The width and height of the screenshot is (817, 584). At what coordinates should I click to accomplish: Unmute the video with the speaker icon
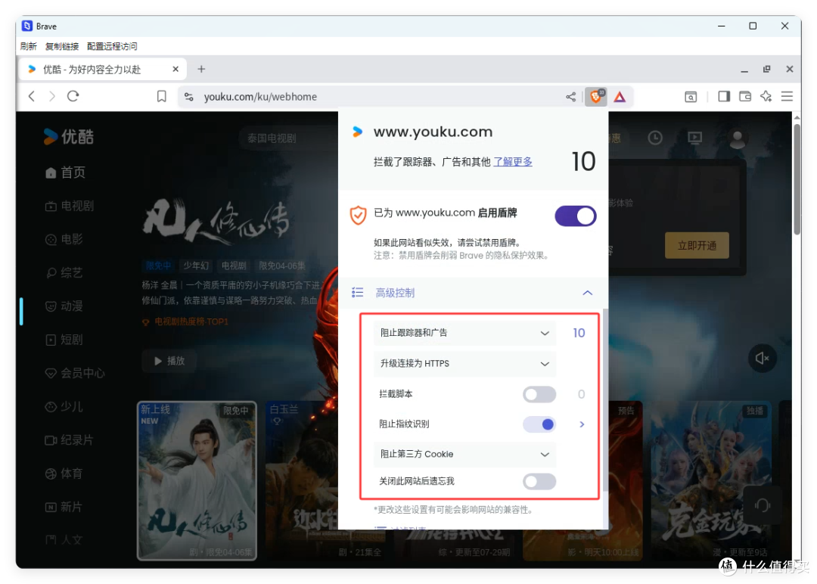pyautogui.click(x=763, y=359)
